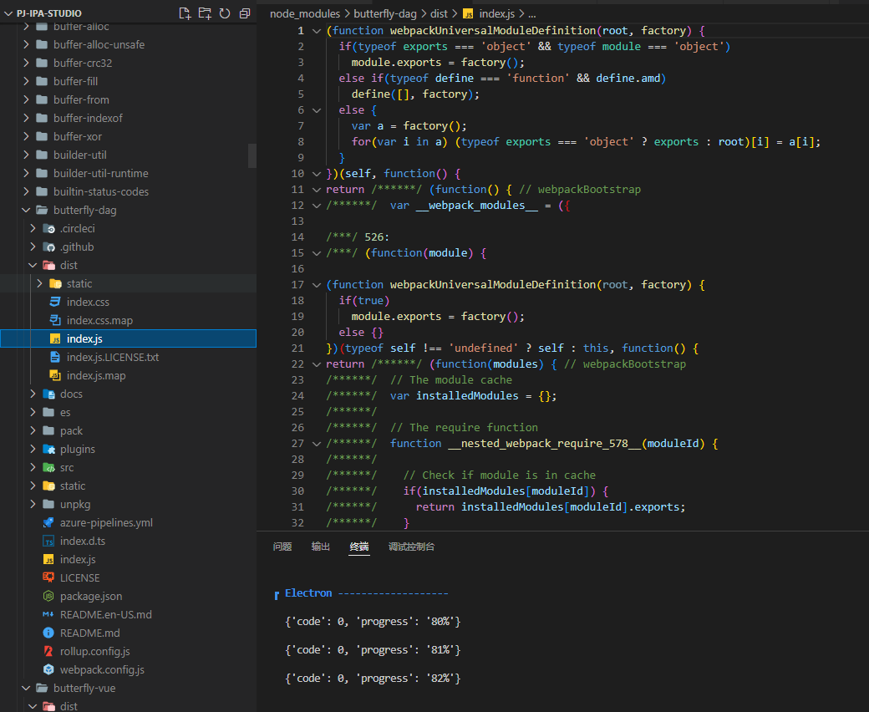Fold the else block at line 6

(x=317, y=109)
